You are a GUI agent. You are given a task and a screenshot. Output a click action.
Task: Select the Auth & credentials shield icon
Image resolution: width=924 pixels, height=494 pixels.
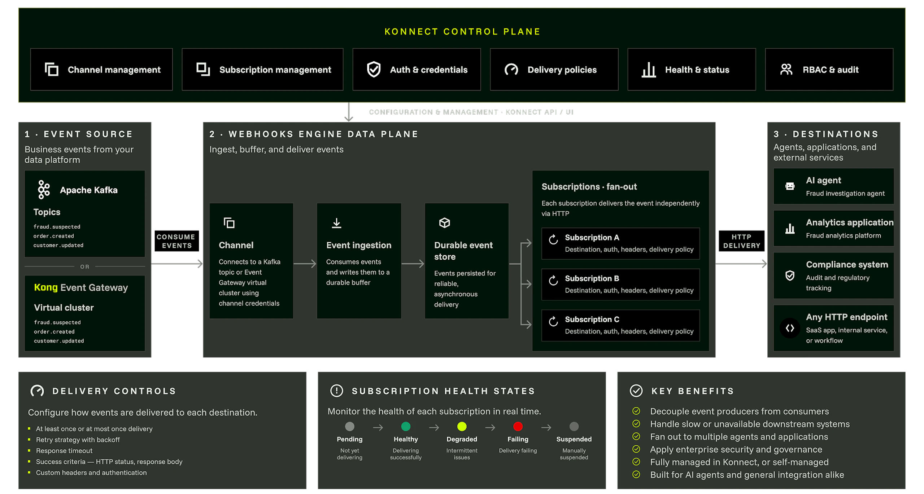point(374,69)
